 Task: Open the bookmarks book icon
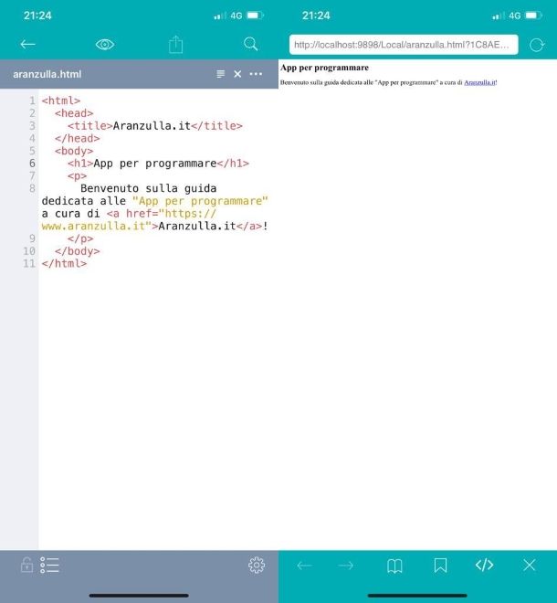(x=394, y=566)
